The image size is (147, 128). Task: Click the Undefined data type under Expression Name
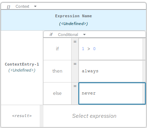click(x=73, y=24)
